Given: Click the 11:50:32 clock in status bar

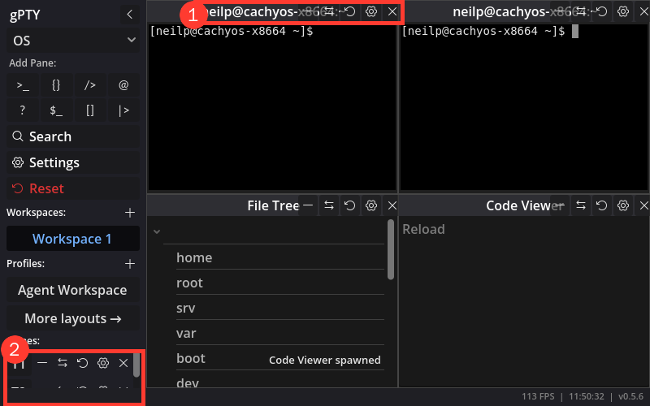Looking at the screenshot, I should 586,396.
